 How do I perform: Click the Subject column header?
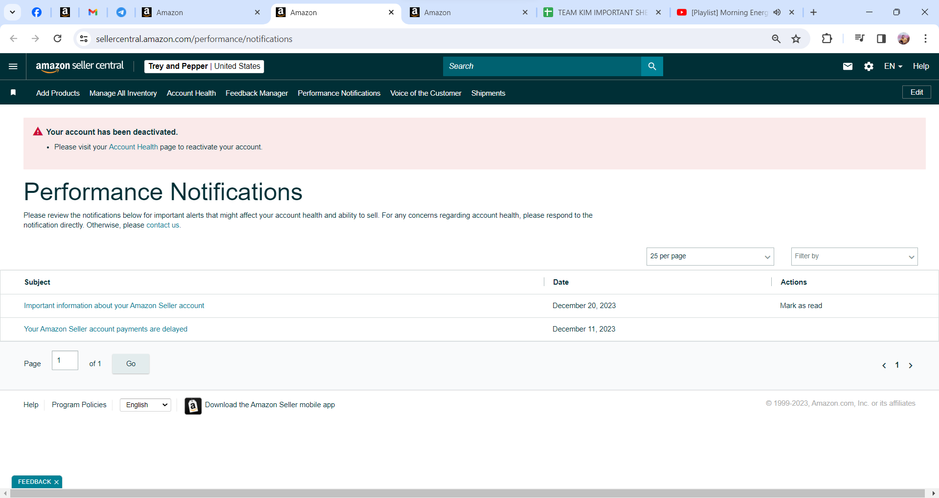(x=37, y=282)
